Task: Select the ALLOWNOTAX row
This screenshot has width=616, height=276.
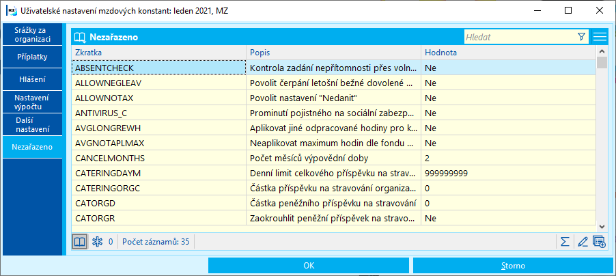Action: (333, 98)
